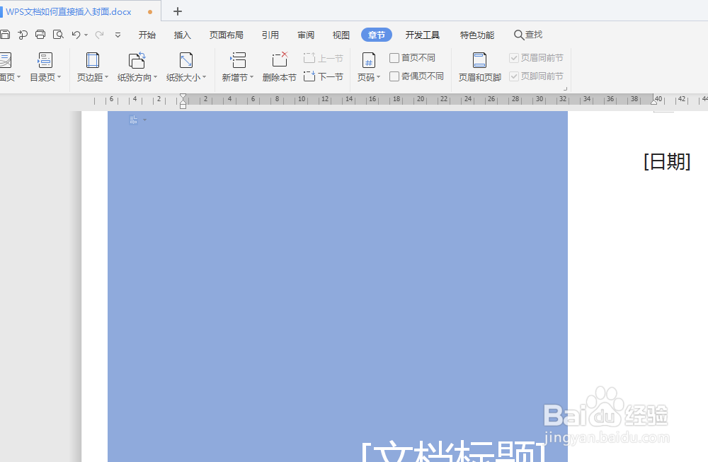Viewport: 708px width, 462px height.
Task: Click the 纸张大小 paper size icon
Action: [186, 60]
